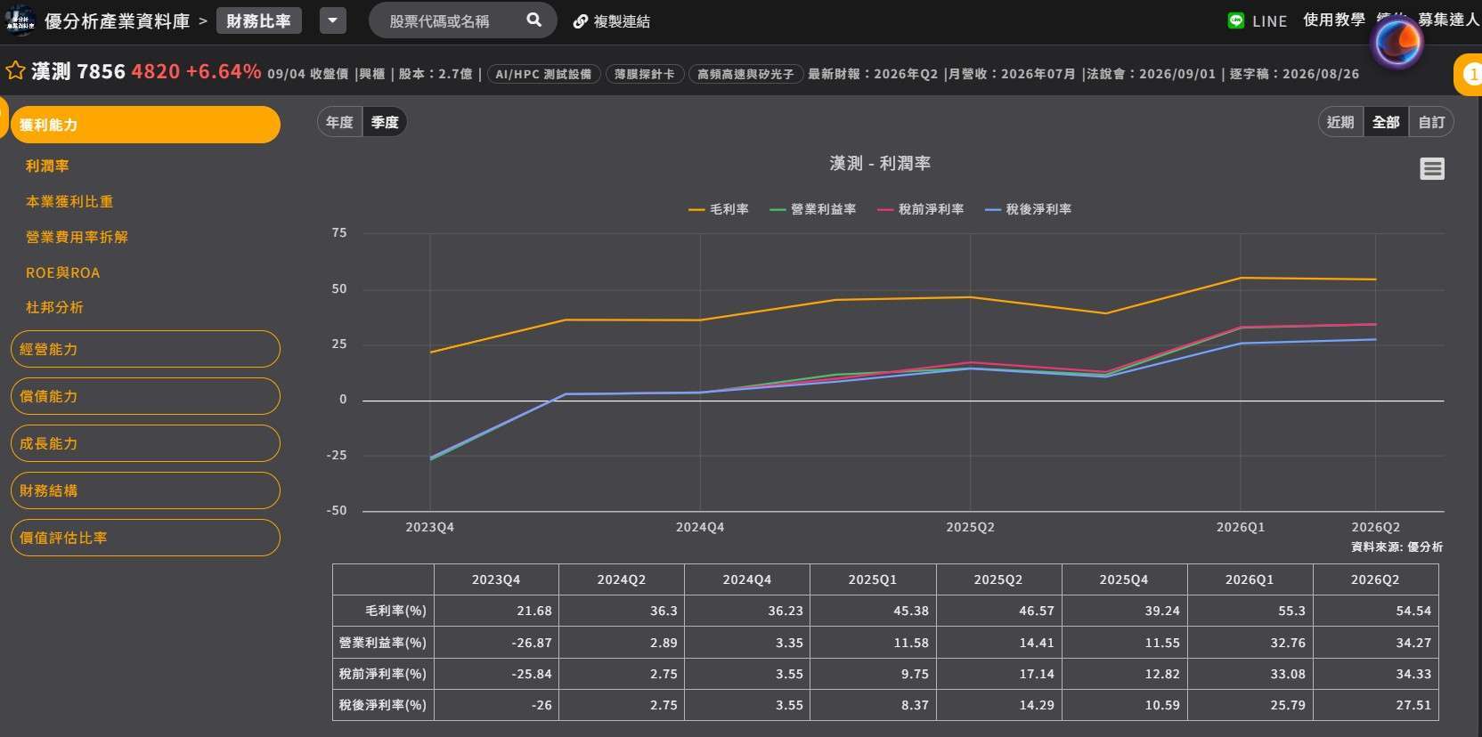Screen dimensions: 1482x737
Task: Click the 高頻高速與矽光子 tag
Action: (745, 74)
